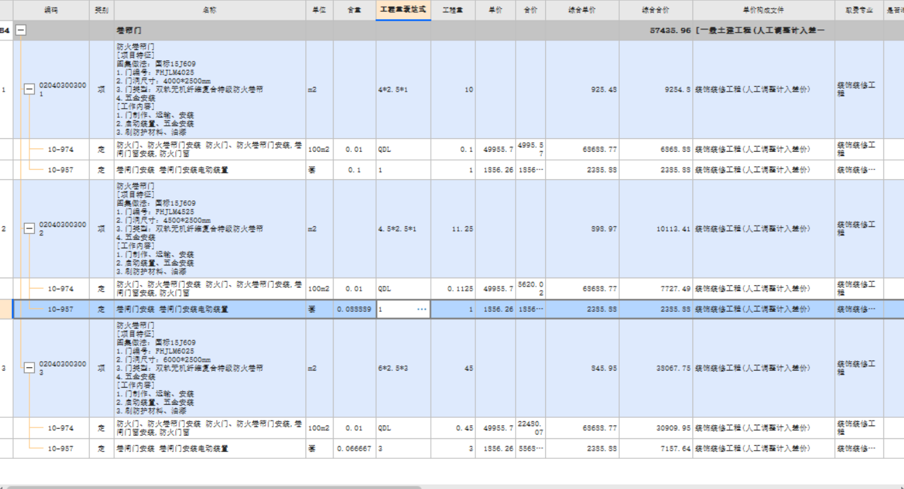The width and height of the screenshot is (904, 489).
Task: Select FHJLM4025 item description cell
Action: click(x=210, y=90)
